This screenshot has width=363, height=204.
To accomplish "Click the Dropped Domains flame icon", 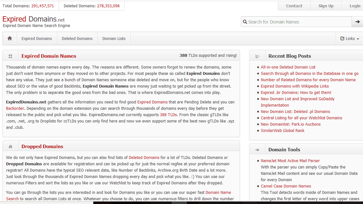I will (x=10, y=147).
